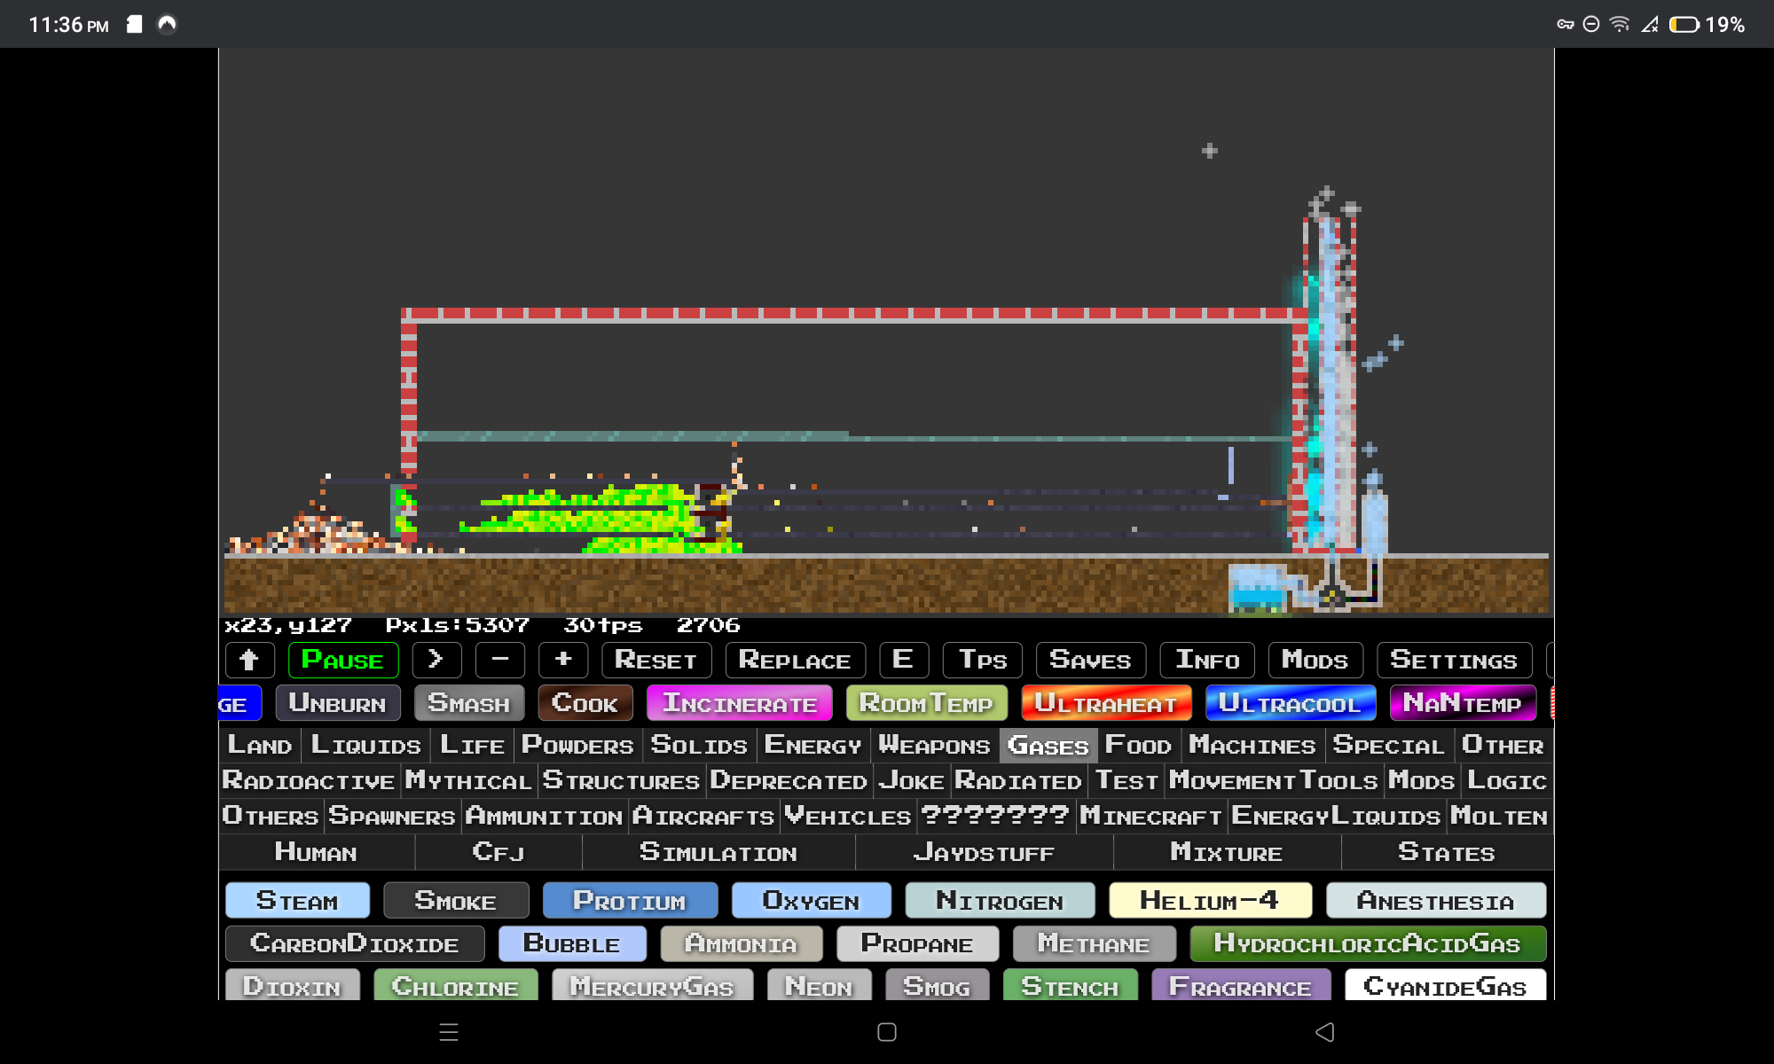The width and height of the screenshot is (1774, 1064).
Task: Tap the Android recent apps button
Action: pyautogui.click(x=449, y=1032)
